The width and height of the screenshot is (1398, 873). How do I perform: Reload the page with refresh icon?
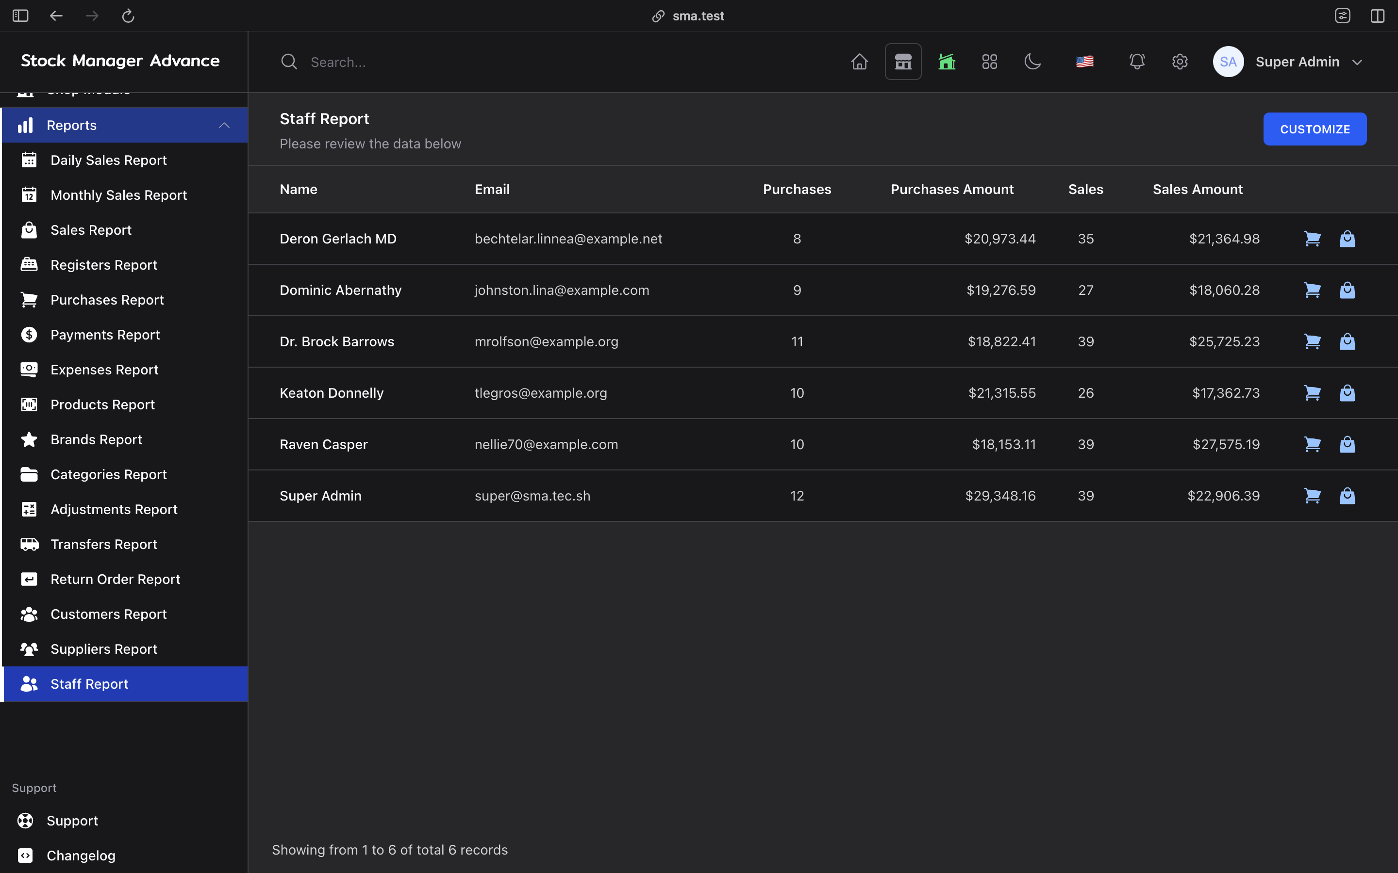pyautogui.click(x=128, y=16)
